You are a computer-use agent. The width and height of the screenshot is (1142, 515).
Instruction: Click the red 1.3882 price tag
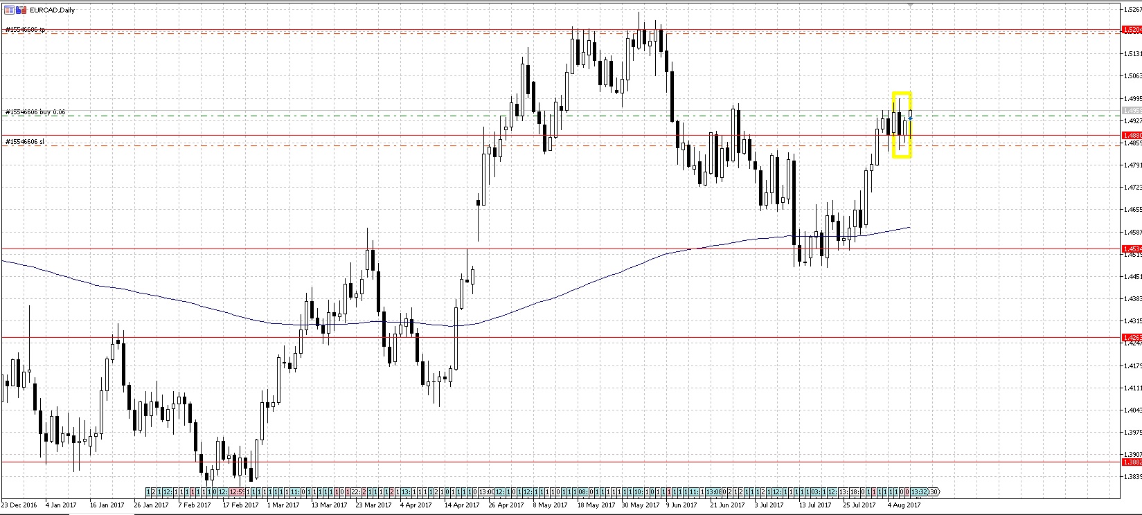[1132, 462]
